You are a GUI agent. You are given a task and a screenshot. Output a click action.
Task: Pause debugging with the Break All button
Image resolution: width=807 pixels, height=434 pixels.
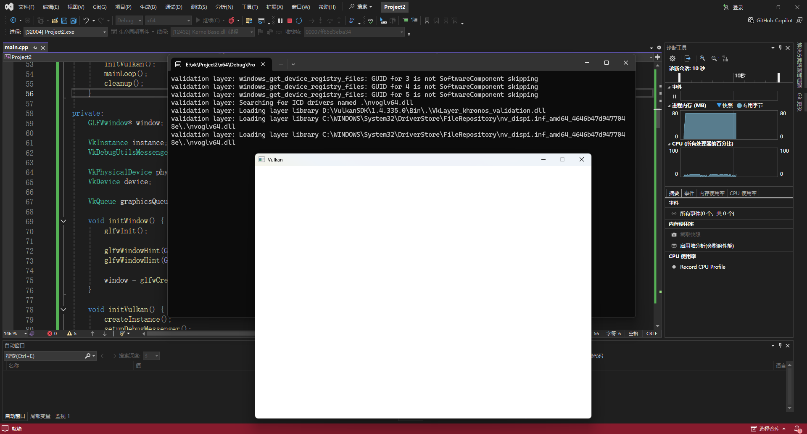280,20
